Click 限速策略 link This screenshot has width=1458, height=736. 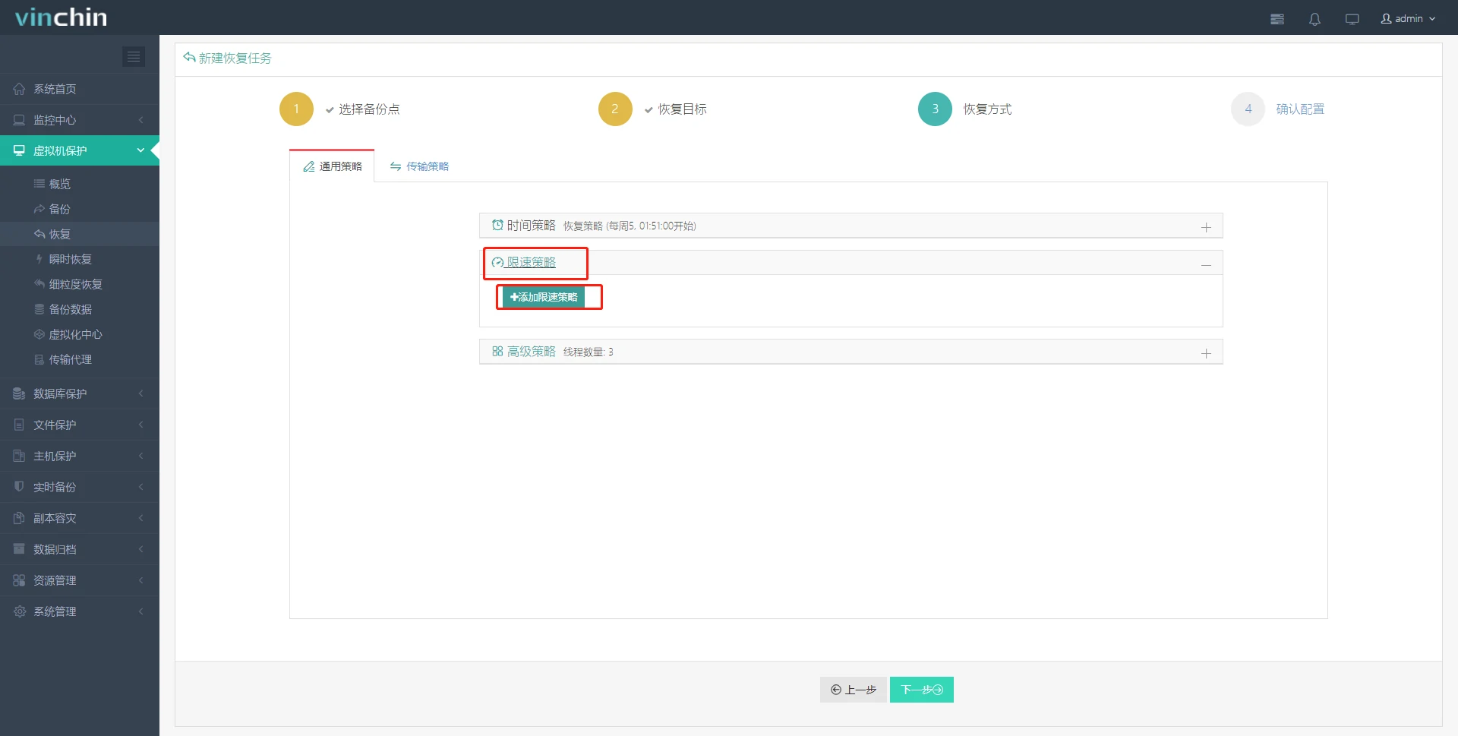click(x=531, y=262)
